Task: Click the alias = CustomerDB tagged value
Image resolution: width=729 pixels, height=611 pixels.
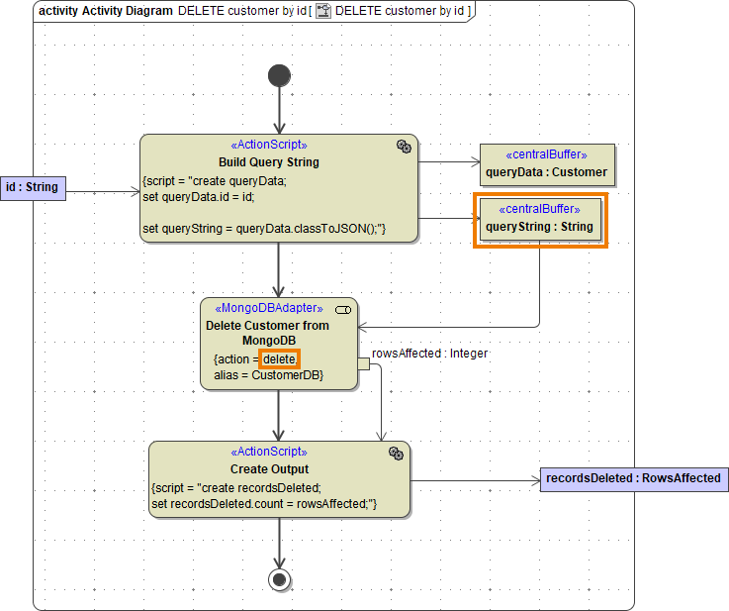Action: [268, 375]
